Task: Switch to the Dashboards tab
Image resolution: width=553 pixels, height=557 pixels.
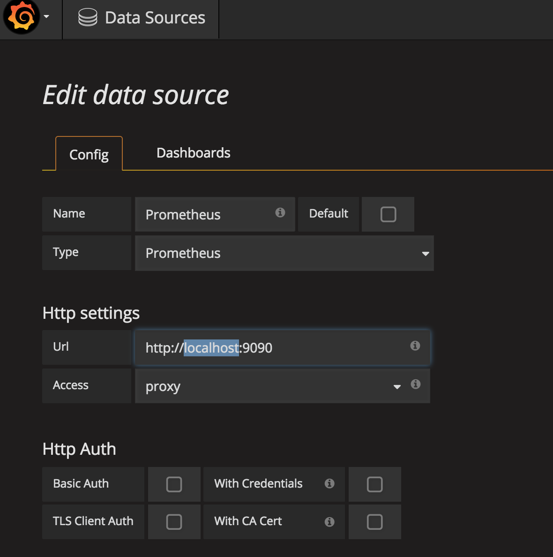Action: click(193, 153)
